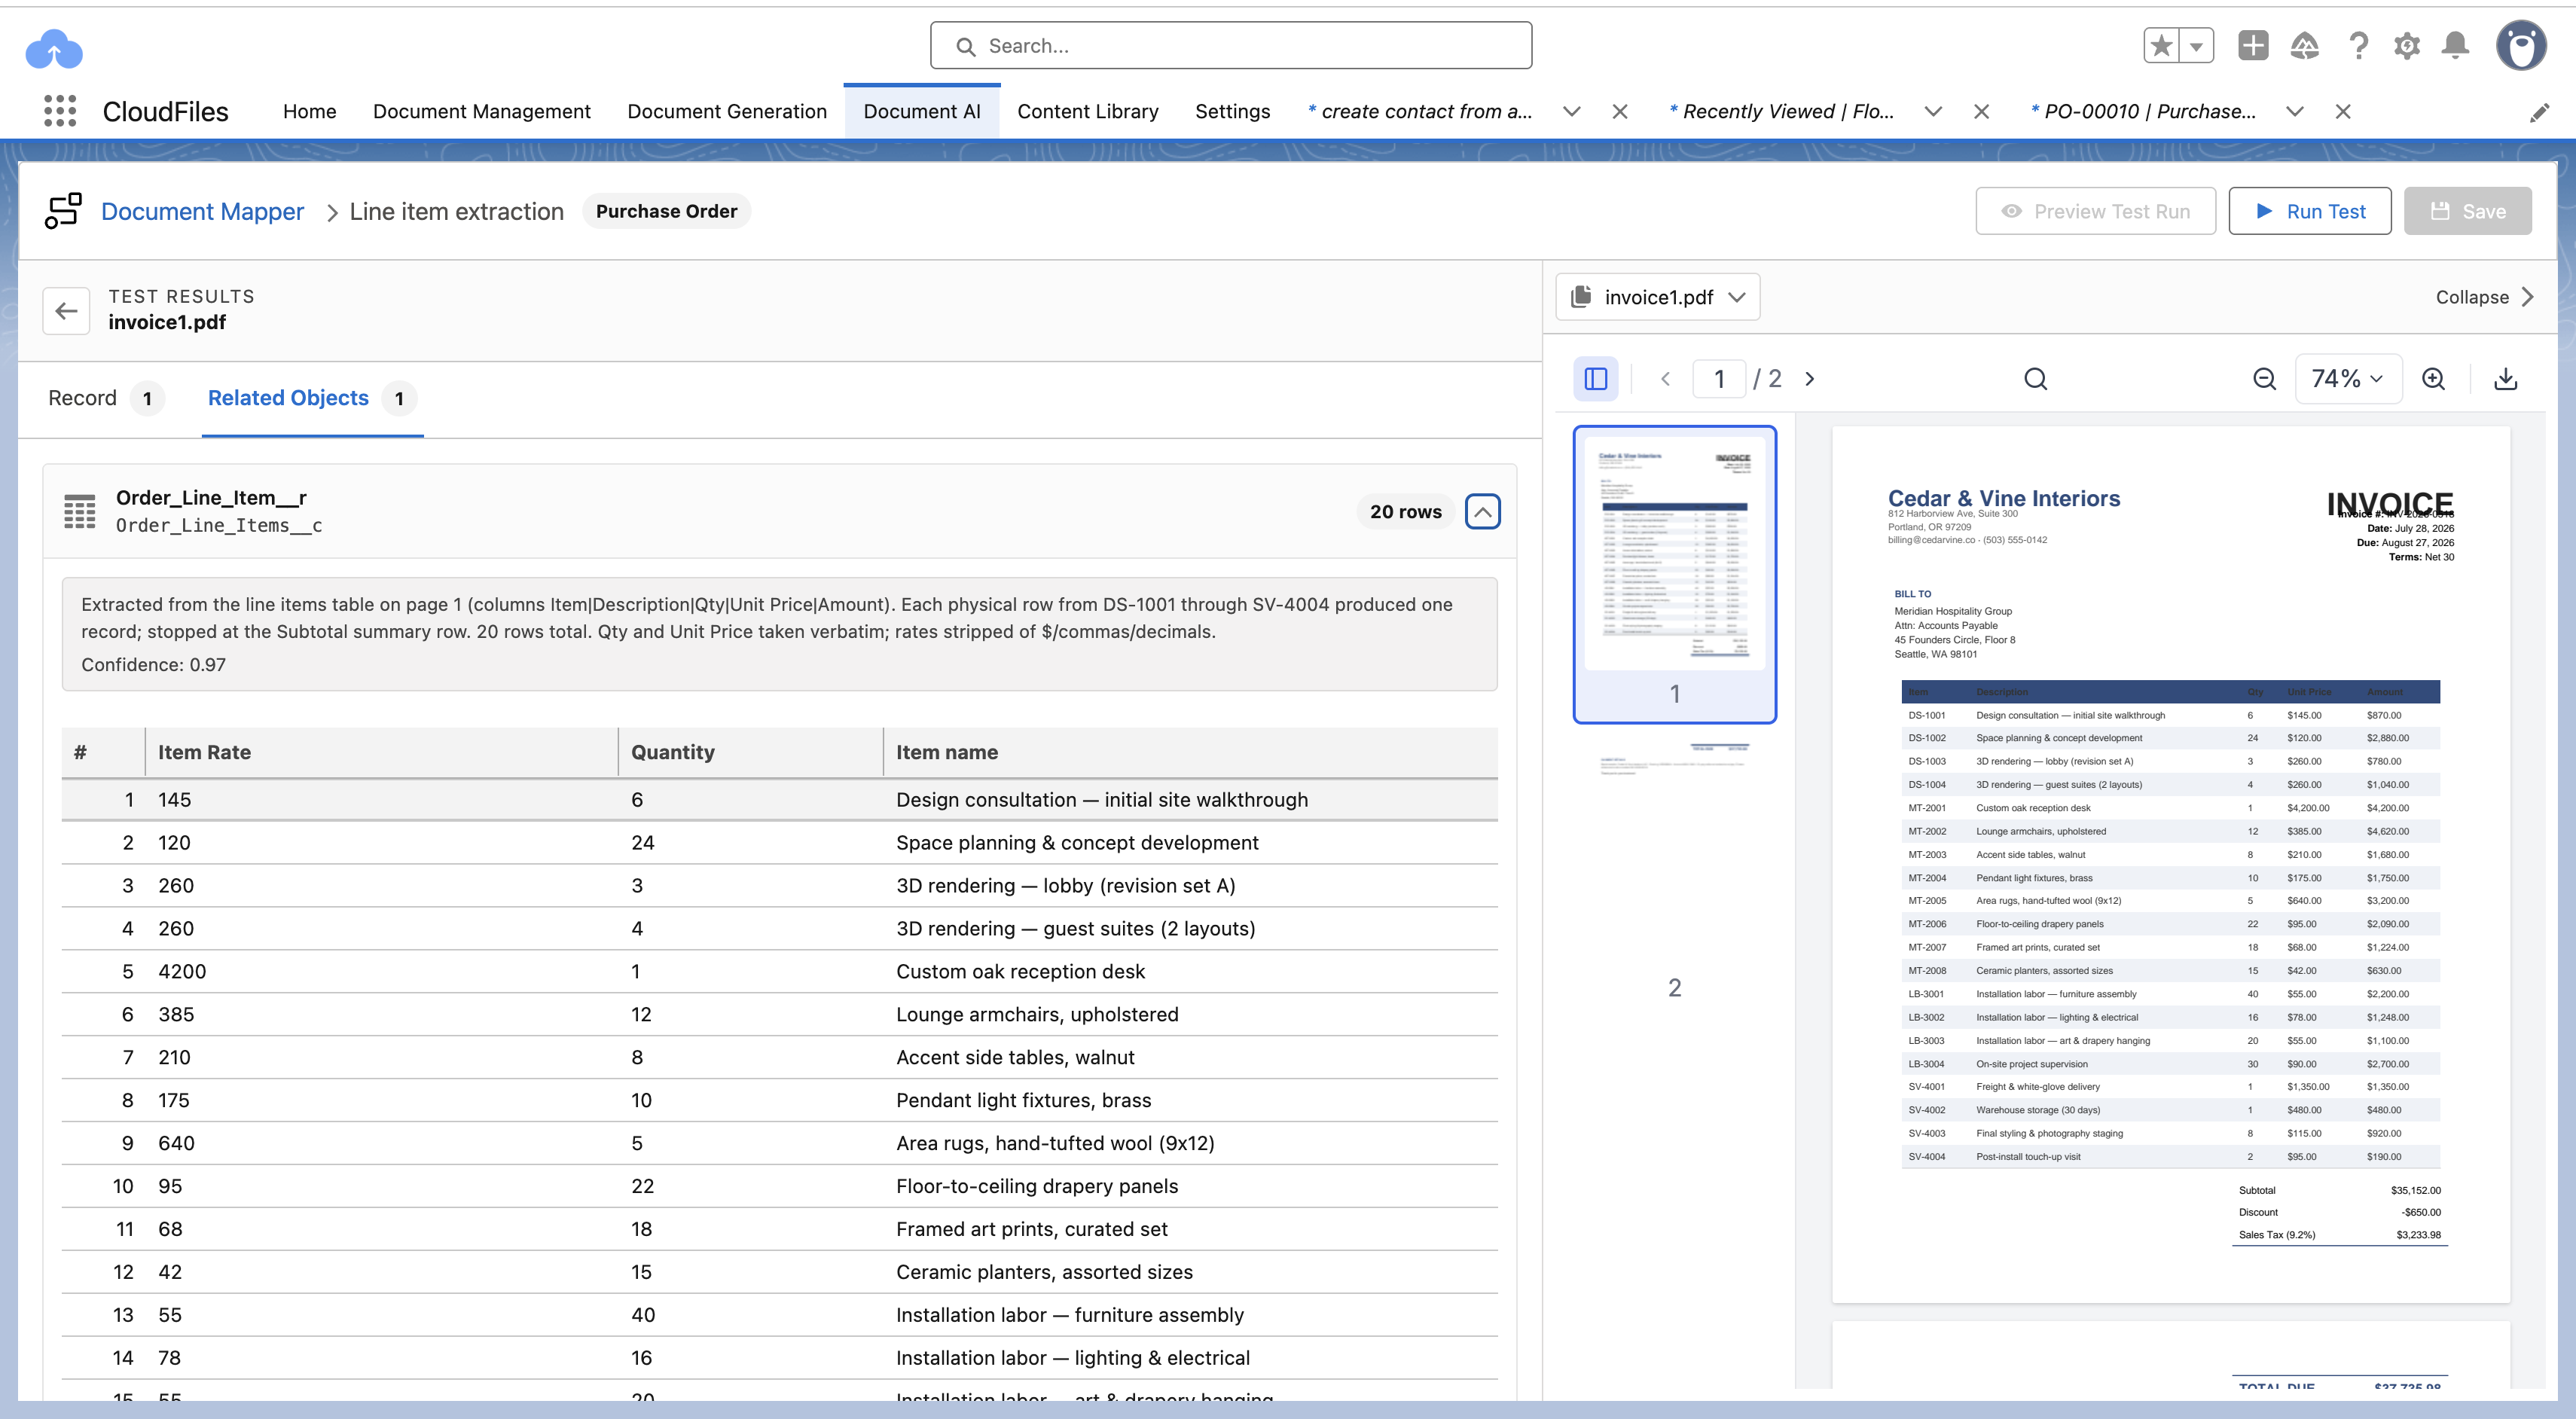Click the 20 rows count badge
Screen dimensions: 2576x1419
pyautogui.click(x=1405, y=511)
